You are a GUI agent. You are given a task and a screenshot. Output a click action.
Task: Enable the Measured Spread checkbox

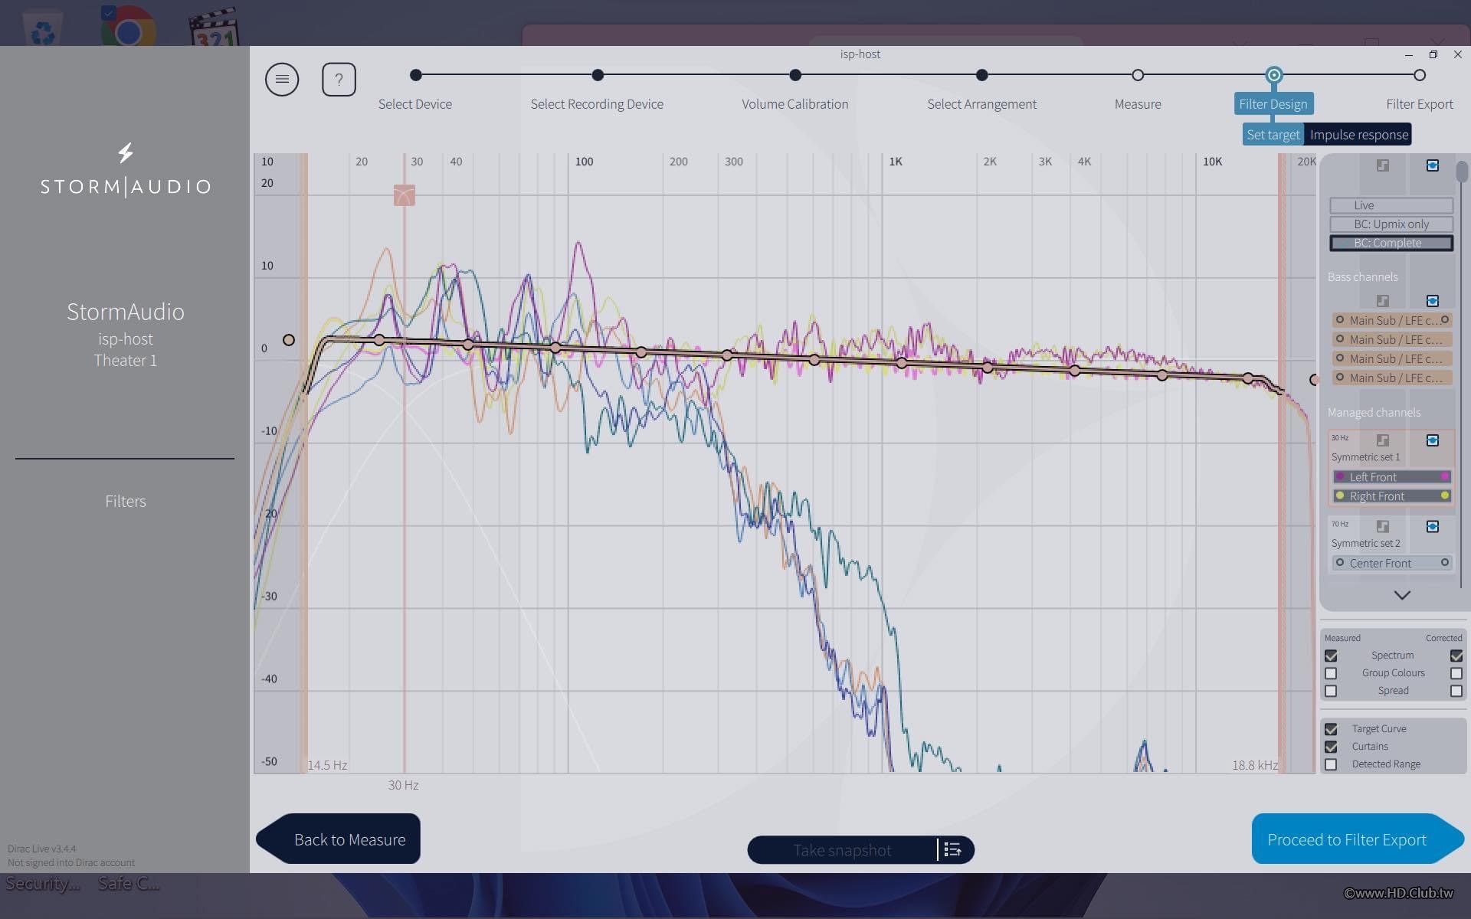tap(1331, 691)
